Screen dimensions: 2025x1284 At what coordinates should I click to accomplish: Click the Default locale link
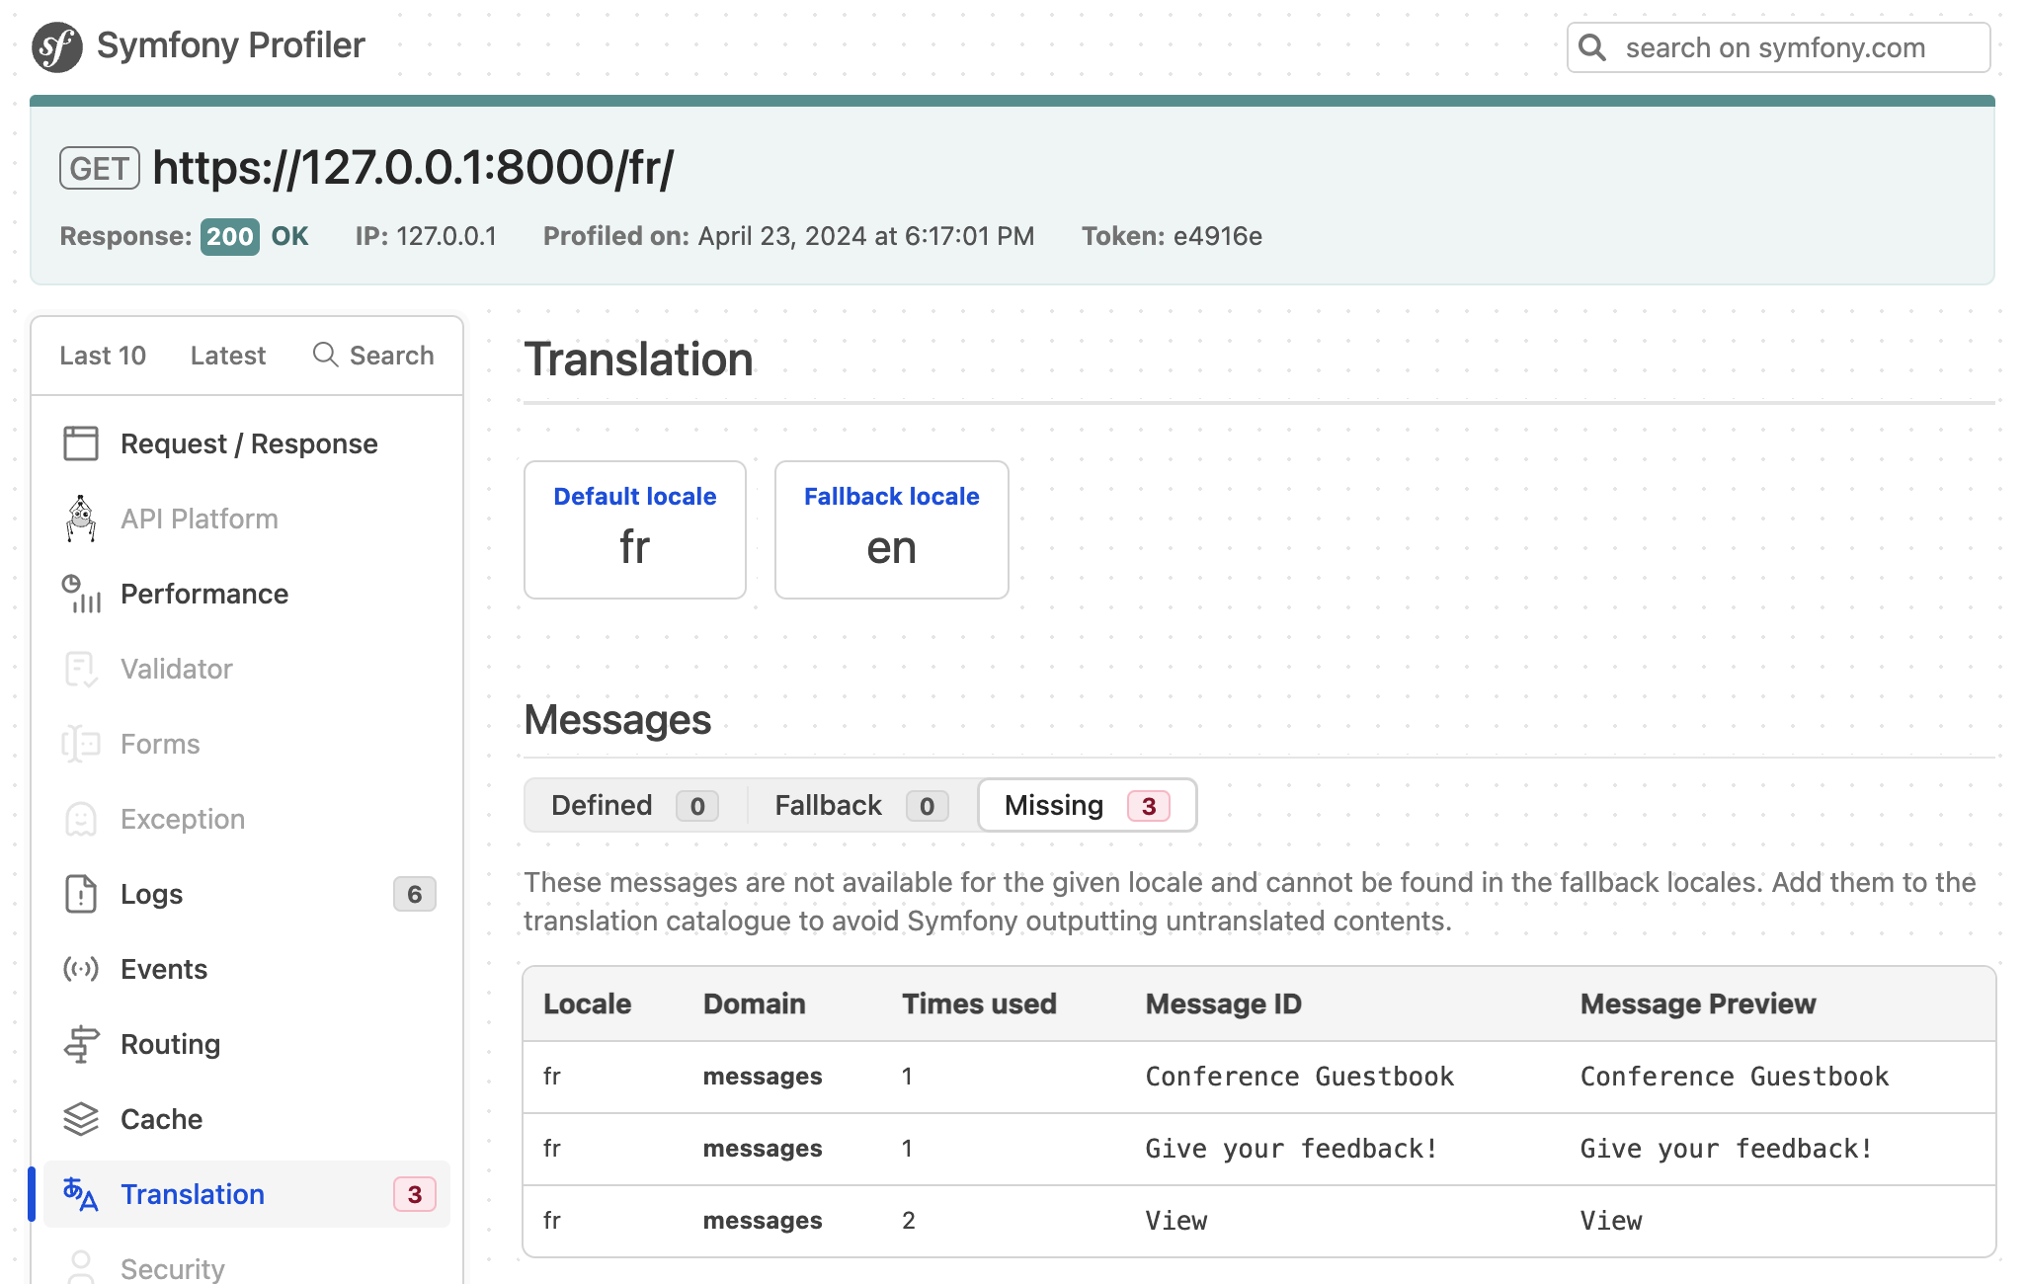(x=633, y=496)
